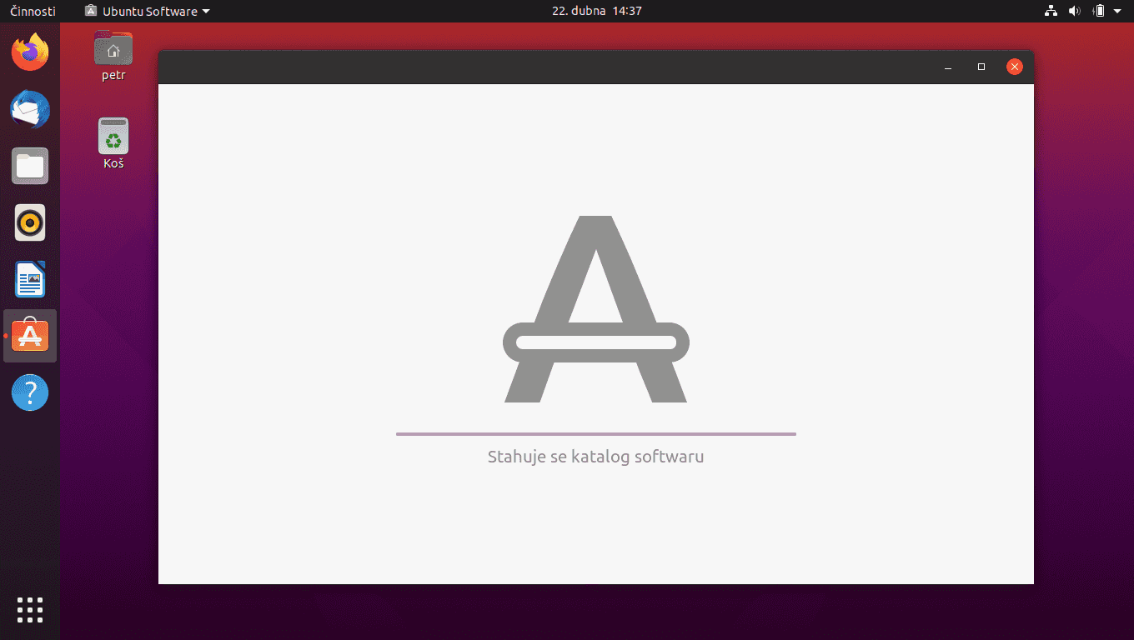Click the large Ubuntu Software logo in the window
Image resolution: width=1134 pixels, height=640 pixels.
point(596,309)
